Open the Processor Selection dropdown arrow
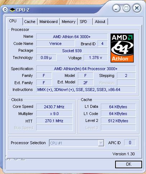 (101, 143)
